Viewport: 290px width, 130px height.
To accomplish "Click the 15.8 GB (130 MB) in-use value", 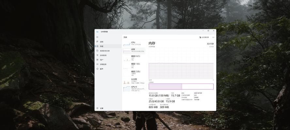I will point(159,96).
